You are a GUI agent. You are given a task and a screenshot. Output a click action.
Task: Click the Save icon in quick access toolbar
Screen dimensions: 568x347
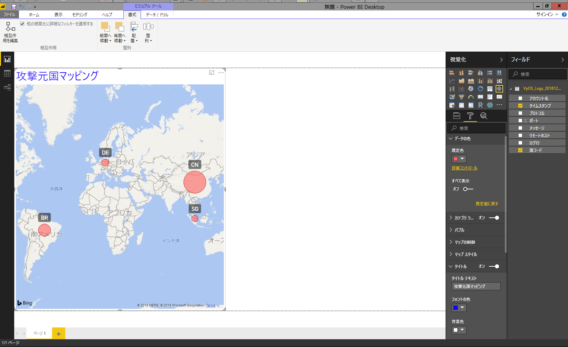[x=14, y=7]
